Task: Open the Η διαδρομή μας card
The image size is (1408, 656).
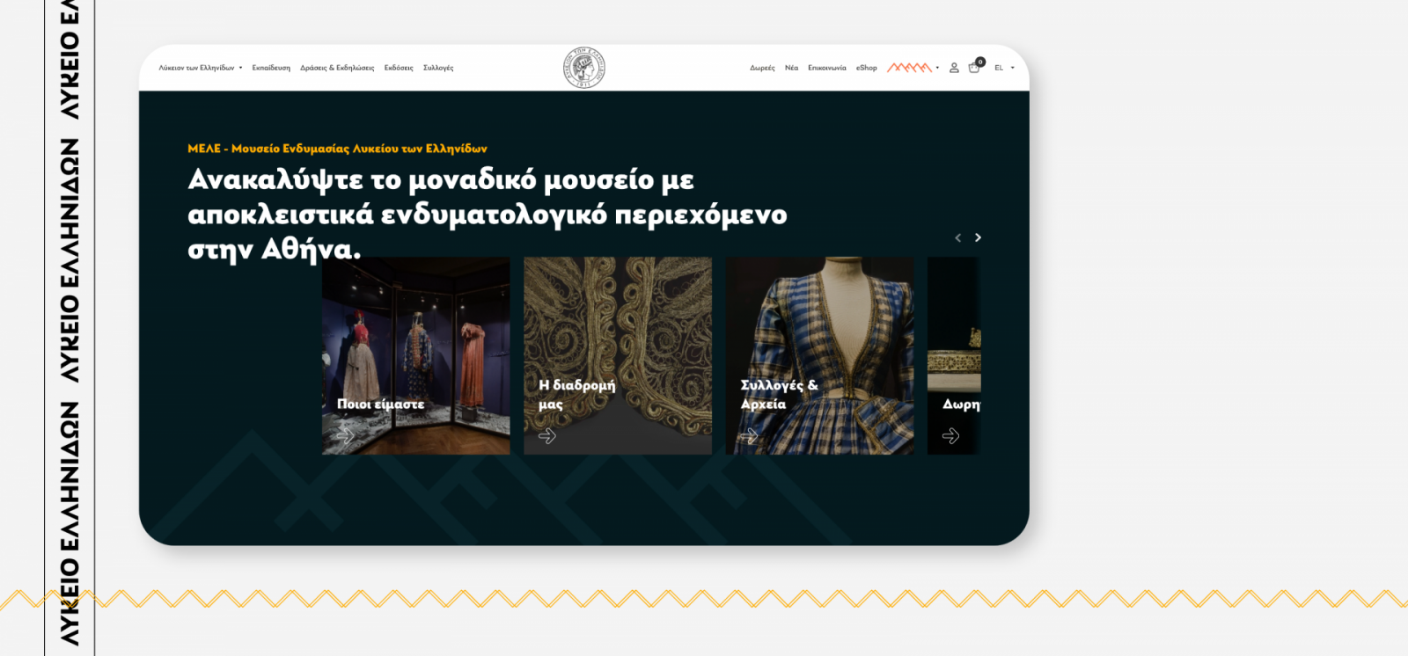Action: (618, 355)
